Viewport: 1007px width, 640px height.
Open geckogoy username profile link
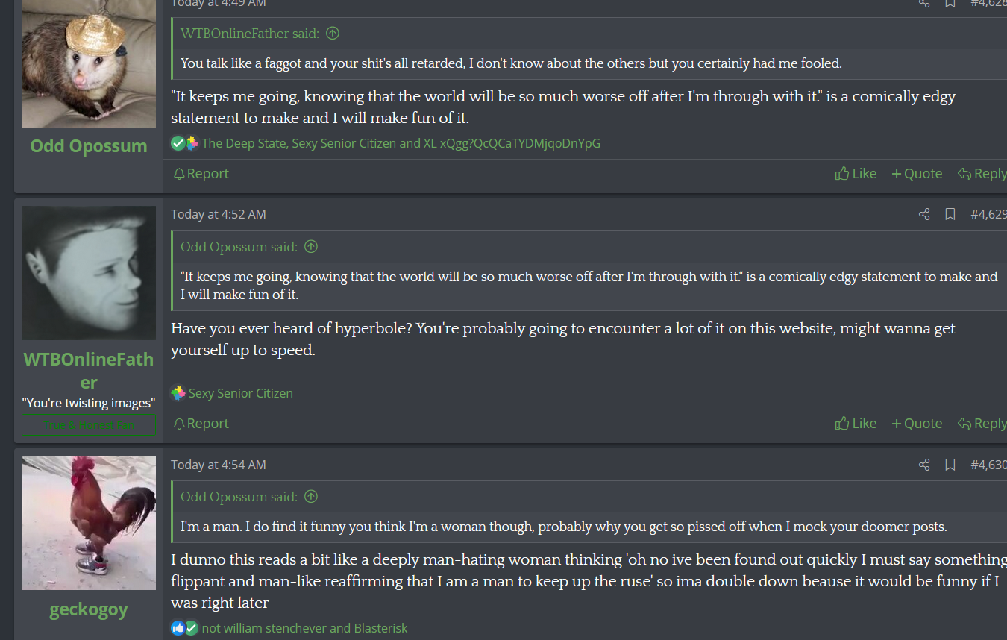point(89,609)
